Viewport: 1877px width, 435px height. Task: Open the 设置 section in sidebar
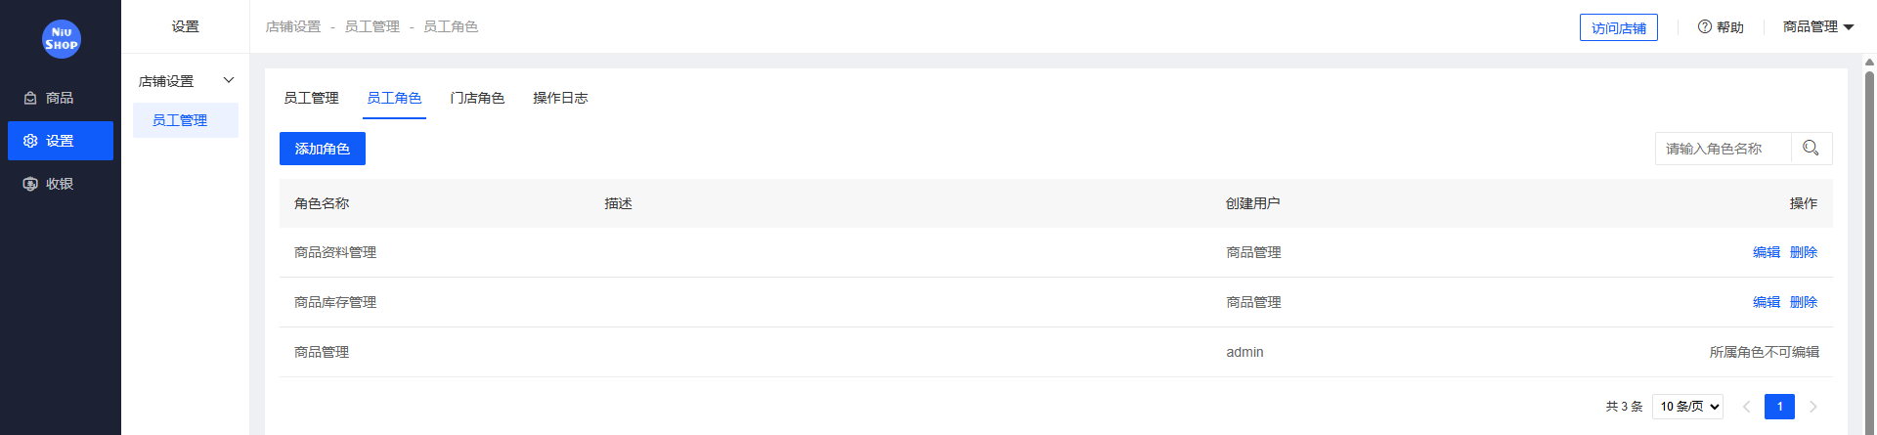click(60, 141)
